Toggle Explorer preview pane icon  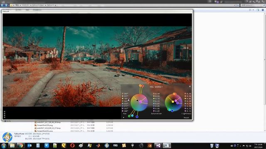point(258,10)
